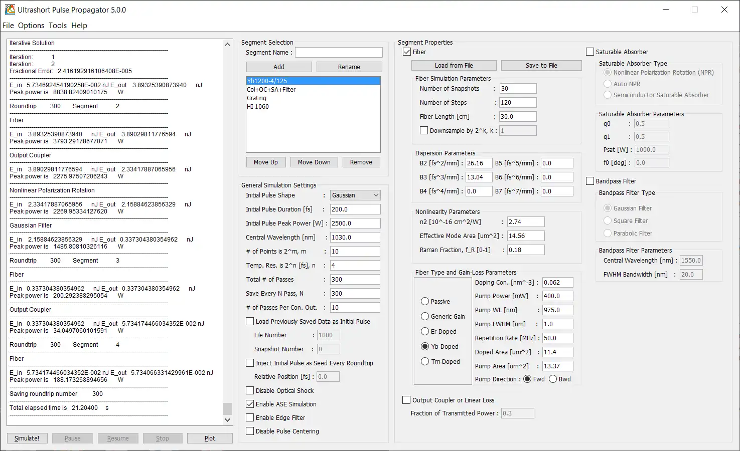Click Initial Pulse Peak Power field

coord(355,223)
